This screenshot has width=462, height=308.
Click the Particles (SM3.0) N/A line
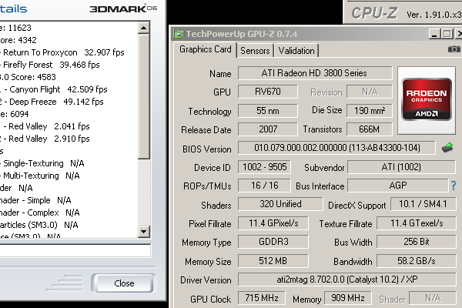click(39, 225)
